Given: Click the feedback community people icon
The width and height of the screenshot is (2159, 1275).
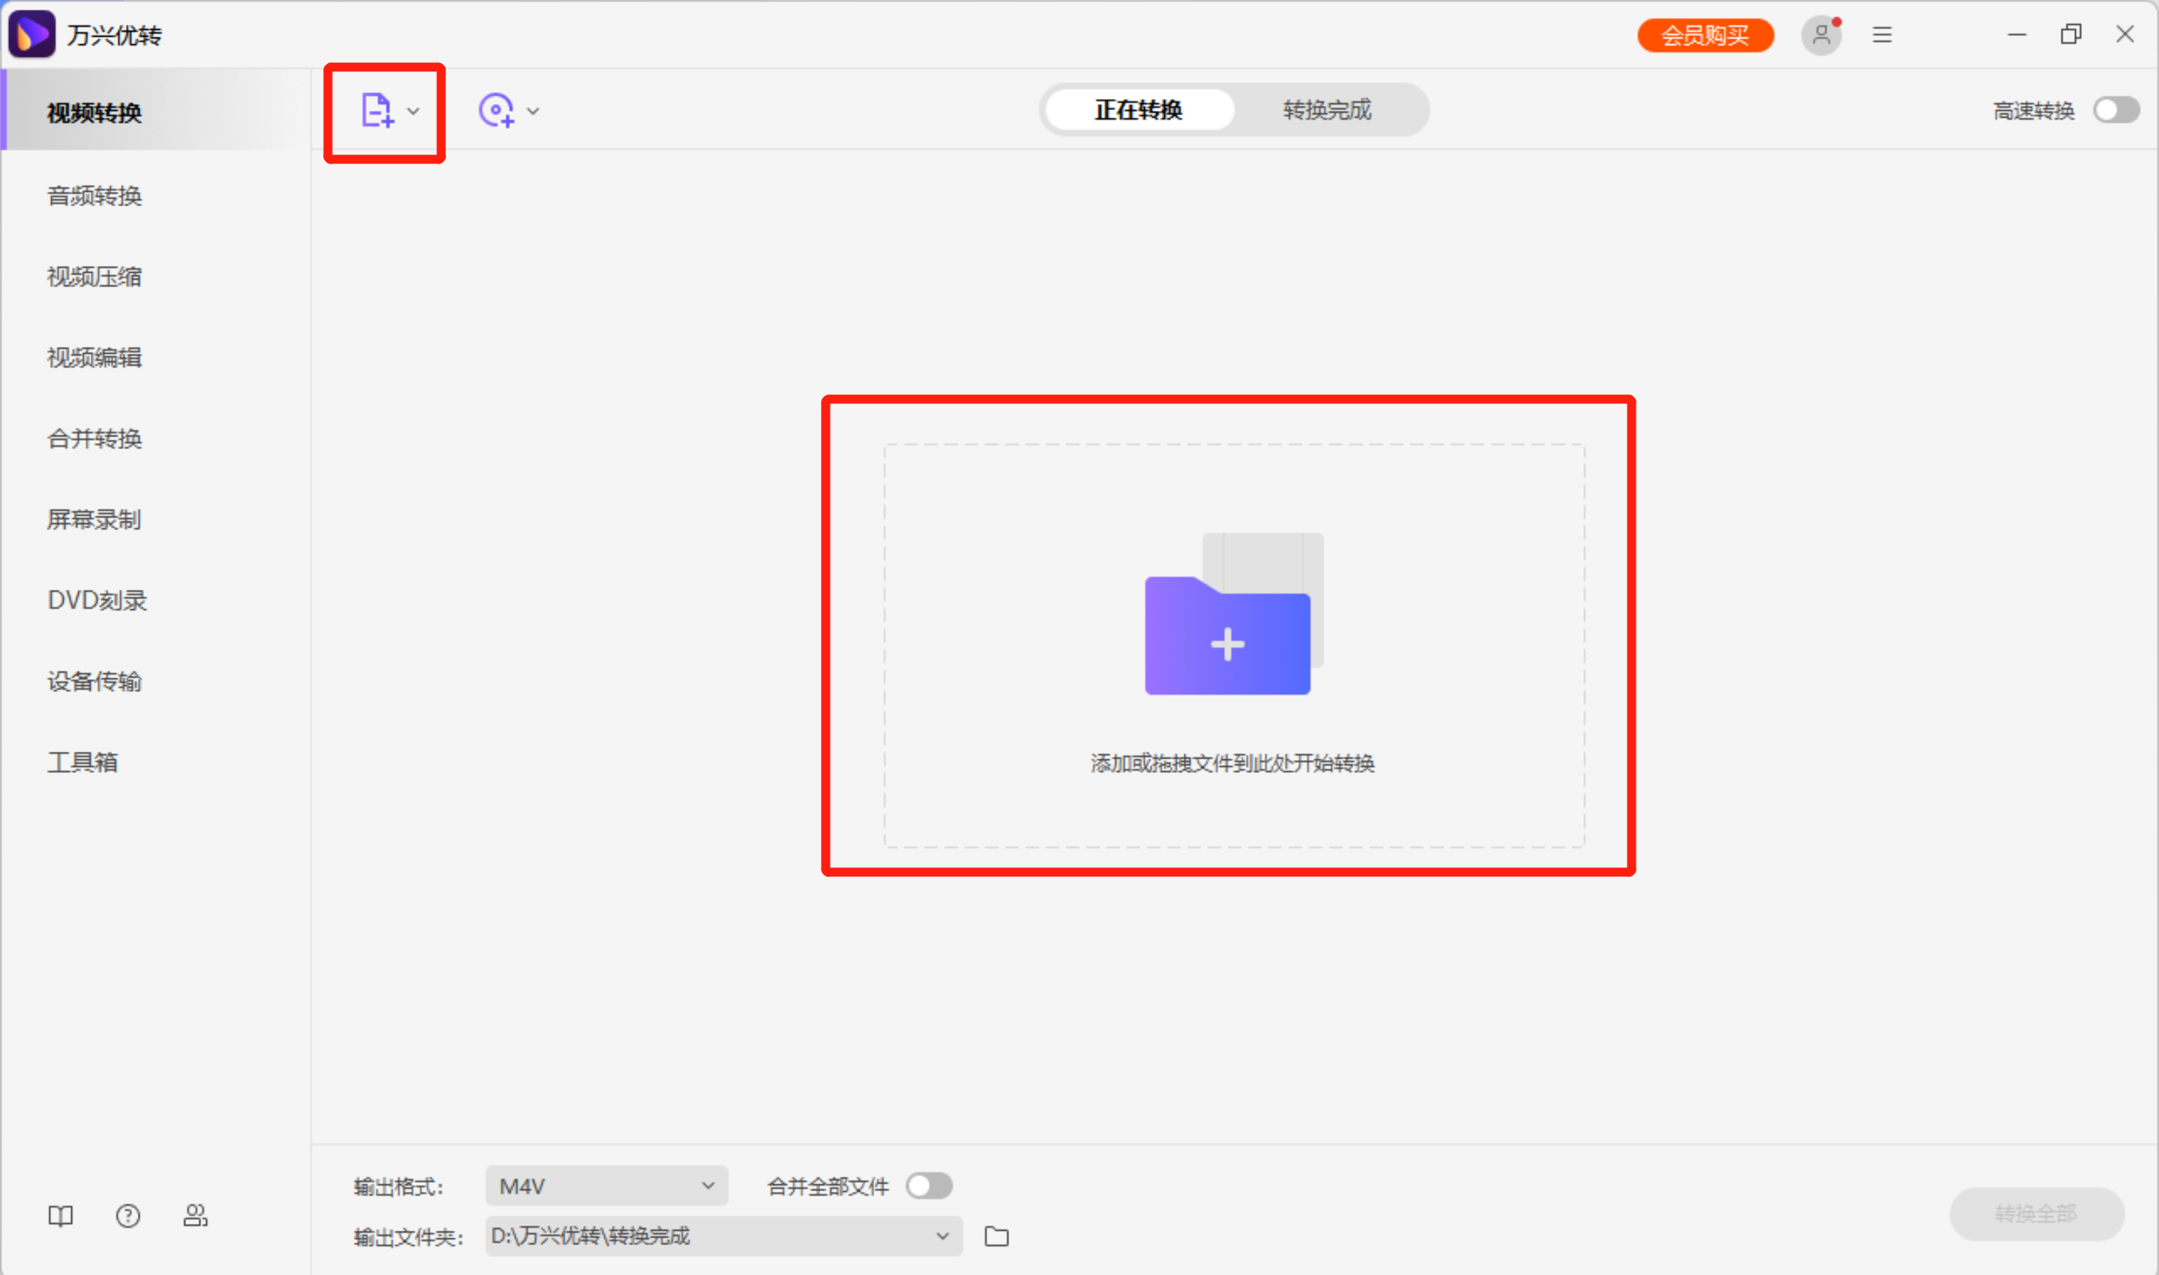Looking at the screenshot, I should (x=195, y=1216).
